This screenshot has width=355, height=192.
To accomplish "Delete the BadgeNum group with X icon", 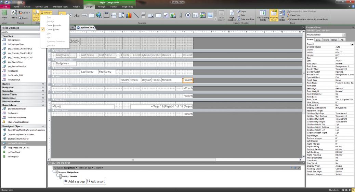I will 299,168.
